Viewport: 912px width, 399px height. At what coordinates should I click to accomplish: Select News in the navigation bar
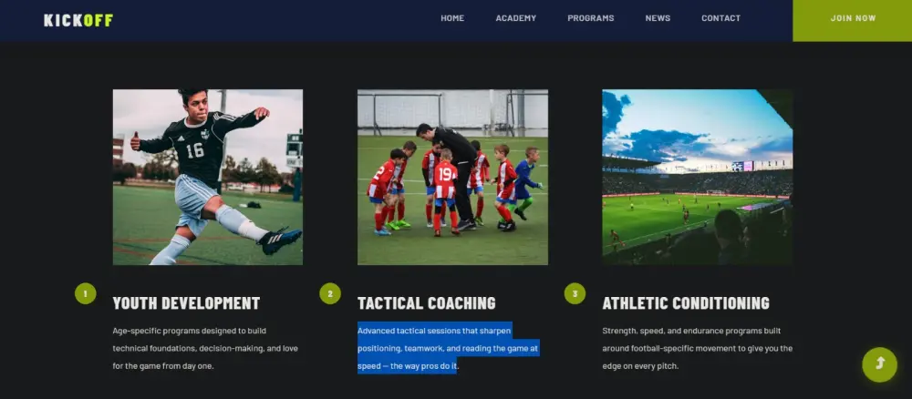coord(658,18)
